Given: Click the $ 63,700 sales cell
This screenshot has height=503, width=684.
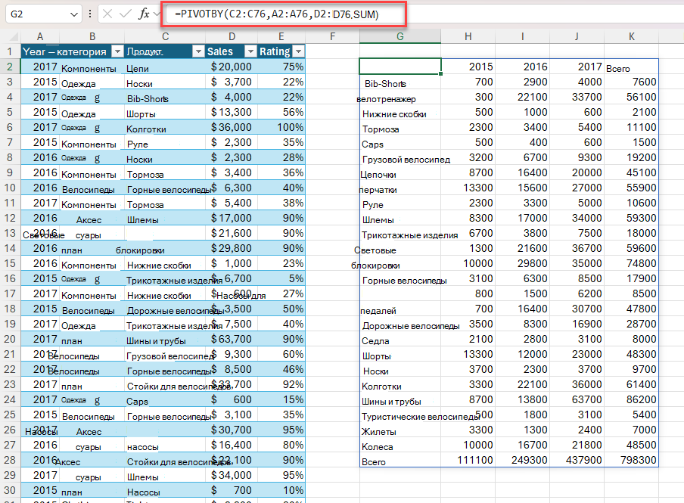Looking at the screenshot, I should pos(232,339).
